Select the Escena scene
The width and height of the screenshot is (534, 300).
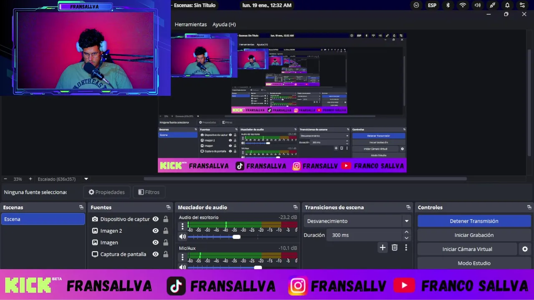pos(43,219)
